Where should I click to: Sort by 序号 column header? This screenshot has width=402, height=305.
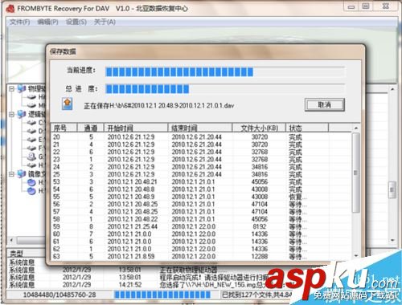64,128
